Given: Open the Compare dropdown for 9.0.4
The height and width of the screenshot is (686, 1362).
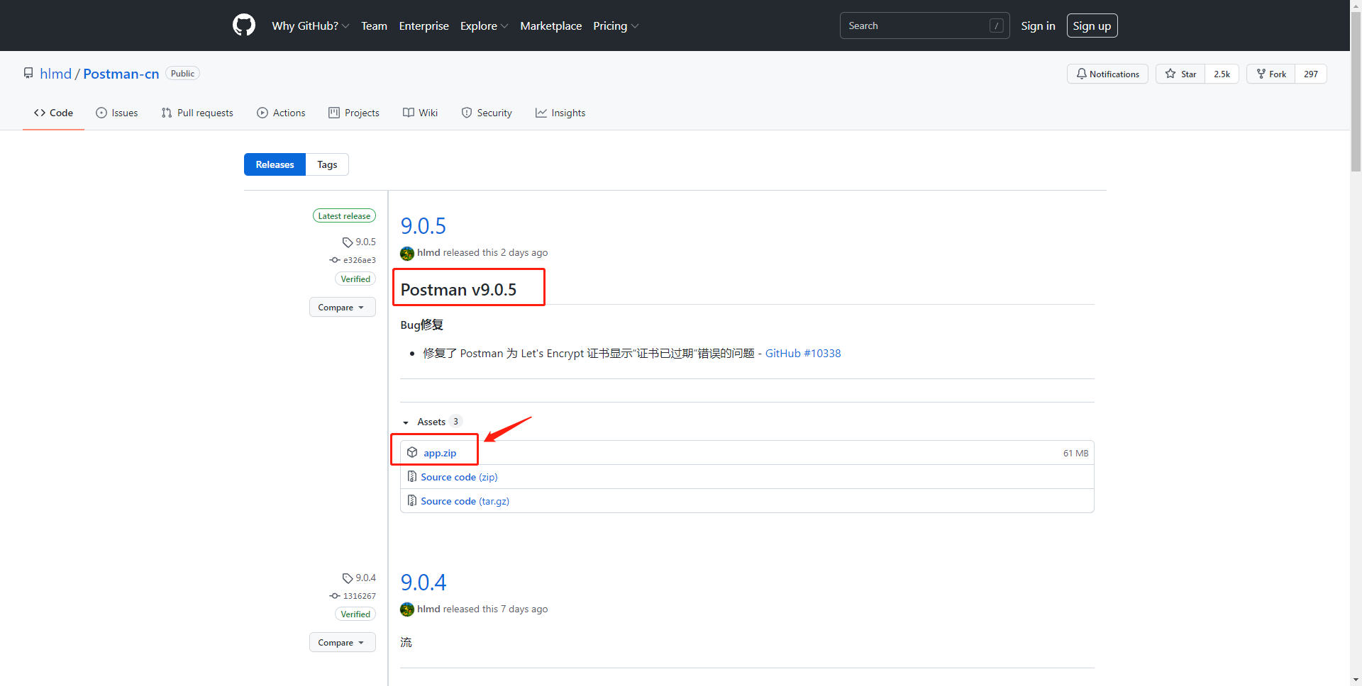Looking at the screenshot, I should coord(342,642).
